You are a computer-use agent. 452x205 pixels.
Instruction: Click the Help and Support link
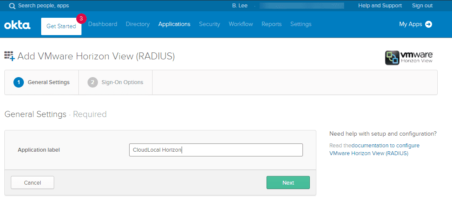click(x=380, y=6)
